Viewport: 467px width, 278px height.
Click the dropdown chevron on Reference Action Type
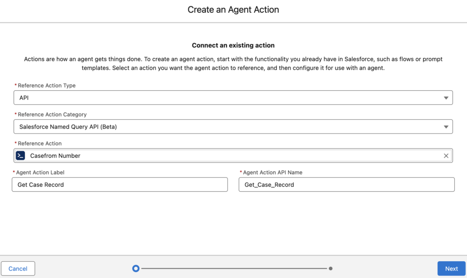coord(446,97)
